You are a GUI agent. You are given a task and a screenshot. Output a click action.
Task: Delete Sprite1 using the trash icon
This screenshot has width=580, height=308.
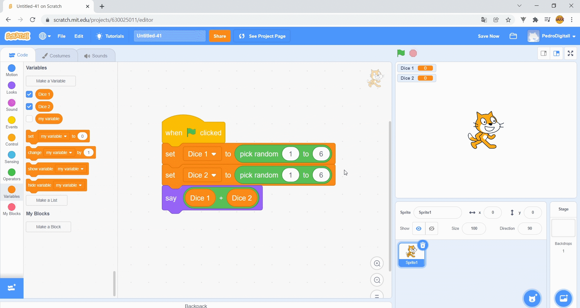pyautogui.click(x=423, y=245)
